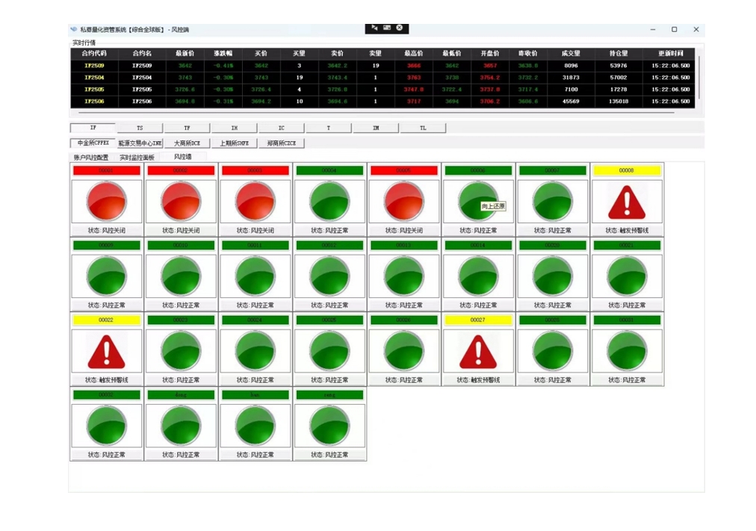
Task: Click the green 00028 account header bar
Action: [x=553, y=320]
